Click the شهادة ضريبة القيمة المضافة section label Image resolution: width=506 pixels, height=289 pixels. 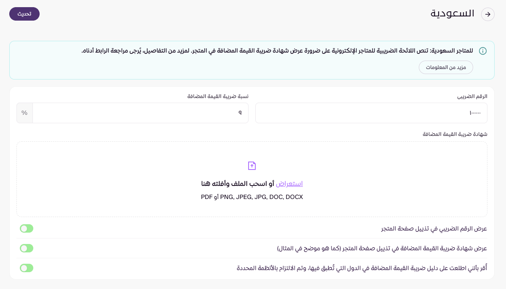coord(455,134)
